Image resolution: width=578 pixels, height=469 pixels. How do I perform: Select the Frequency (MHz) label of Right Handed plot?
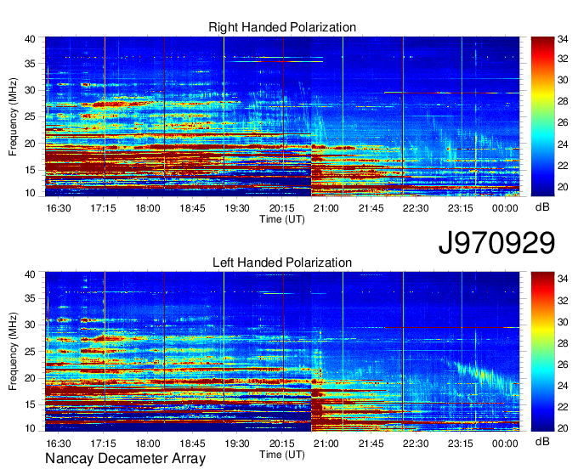(13, 116)
